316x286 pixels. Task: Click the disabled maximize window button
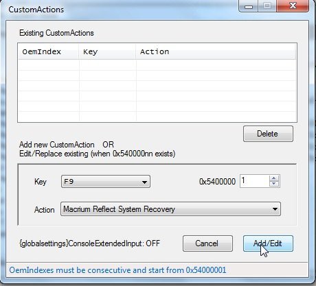pos(267,6)
